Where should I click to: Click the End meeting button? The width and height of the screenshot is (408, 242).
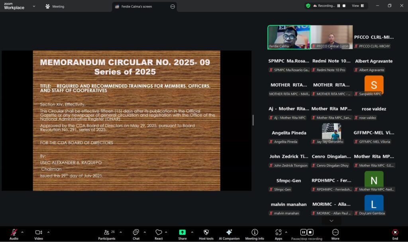(x=395, y=232)
